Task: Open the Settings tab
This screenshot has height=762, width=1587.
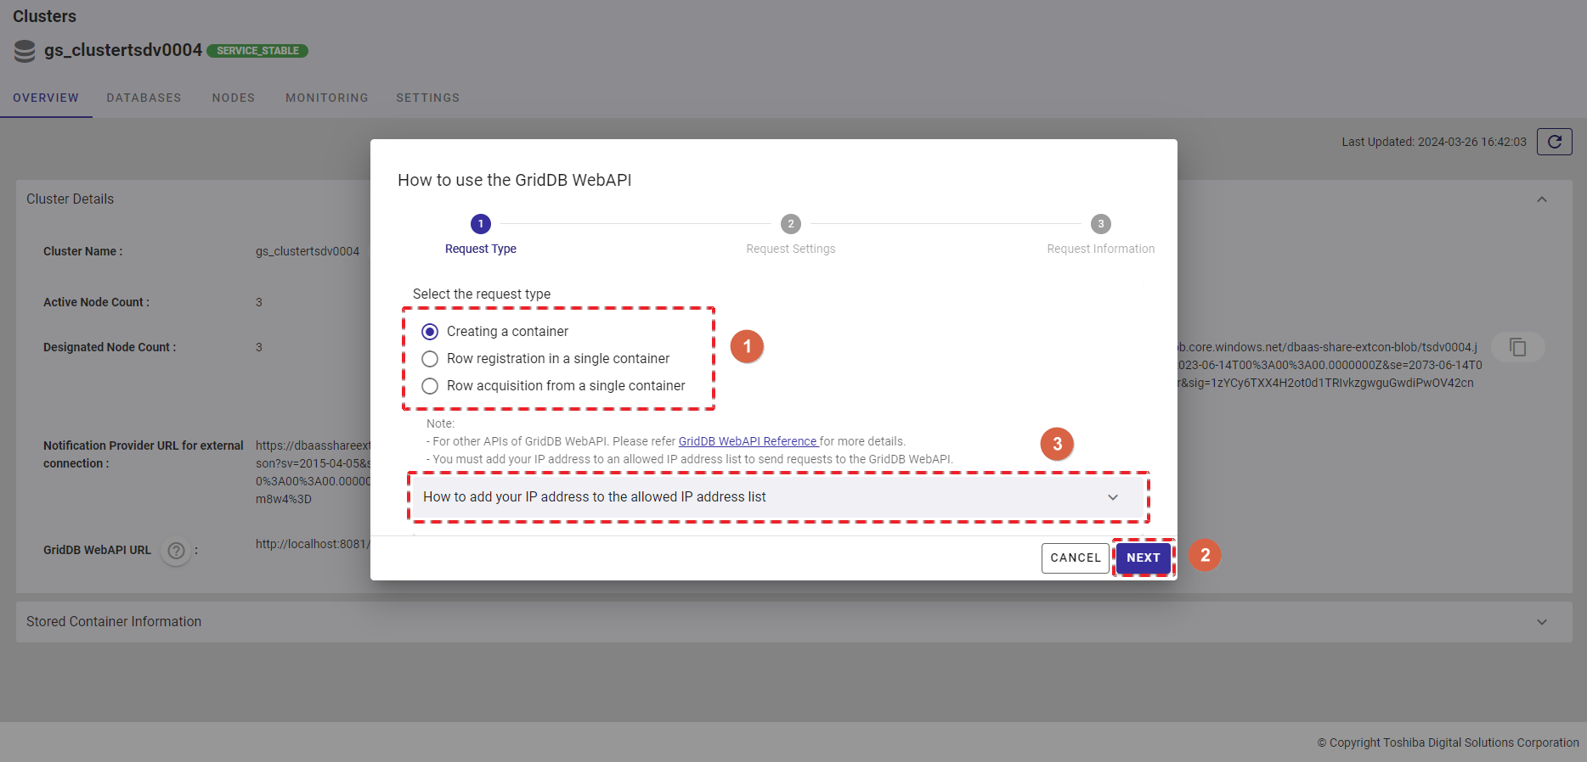Action: pos(427,98)
